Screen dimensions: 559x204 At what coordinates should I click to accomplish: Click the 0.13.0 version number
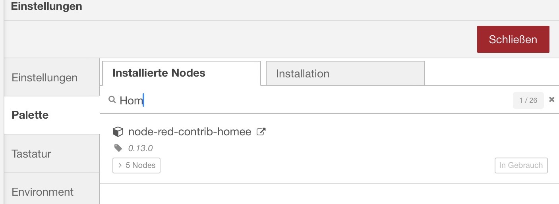pyautogui.click(x=140, y=148)
